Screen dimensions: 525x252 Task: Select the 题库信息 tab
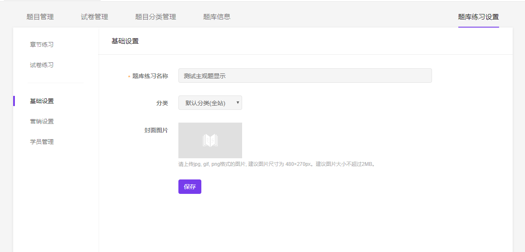tap(217, 17)
